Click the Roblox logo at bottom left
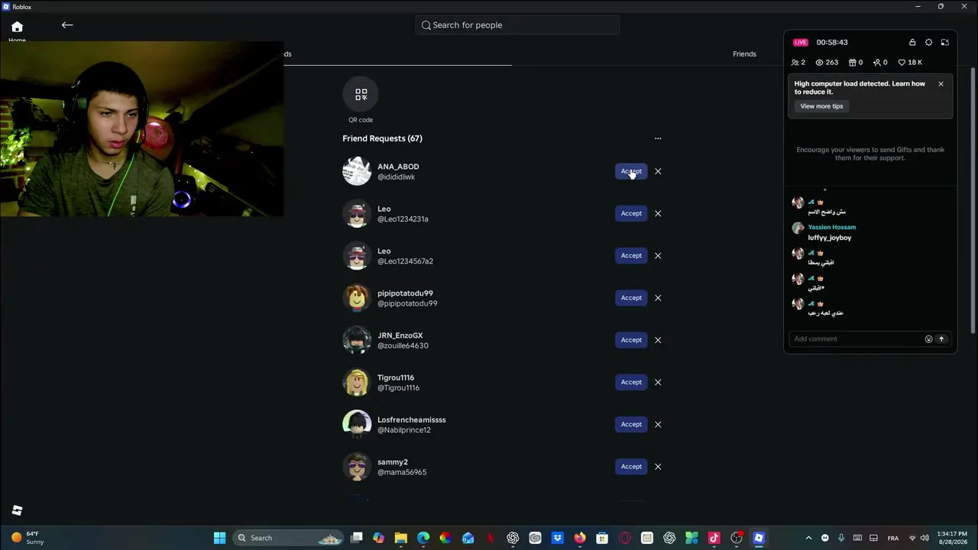The image size is (978, 550). 17,510
